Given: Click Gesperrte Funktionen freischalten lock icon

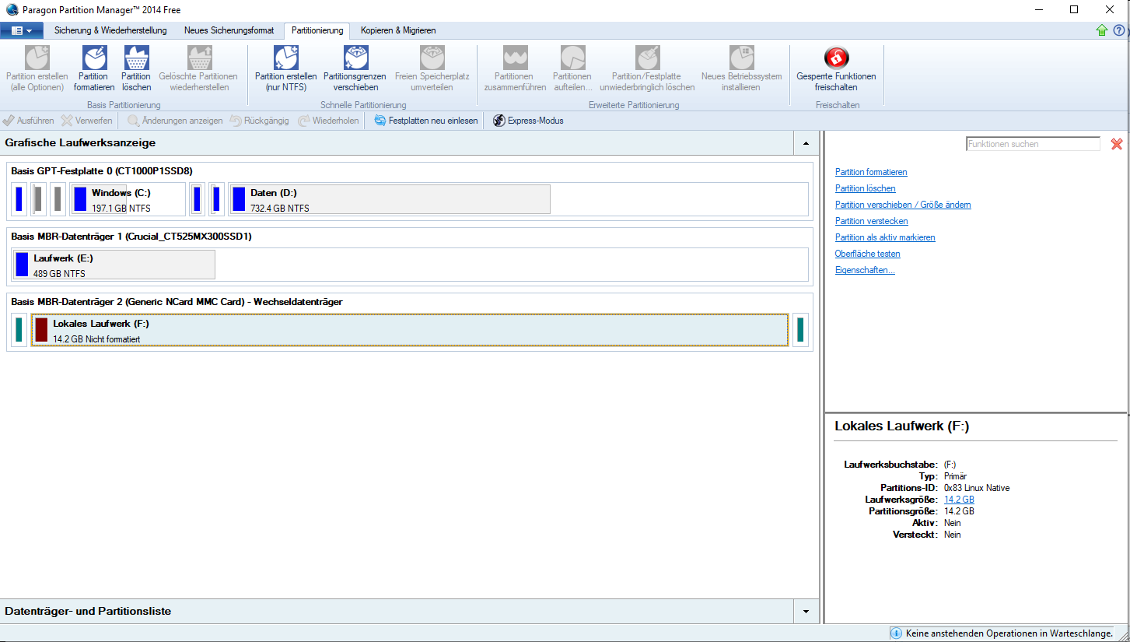Looking at the screenshot, I should (836, 58).
